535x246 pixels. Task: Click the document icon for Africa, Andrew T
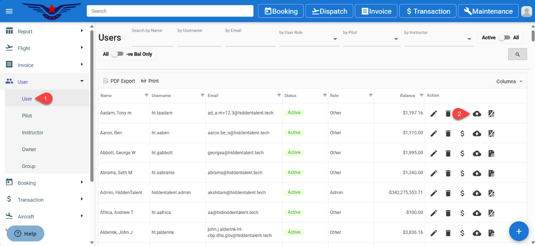click(491, 213)
